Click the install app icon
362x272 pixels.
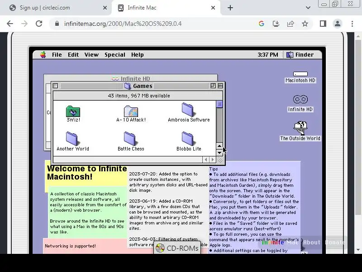click(x=276, y=24)
